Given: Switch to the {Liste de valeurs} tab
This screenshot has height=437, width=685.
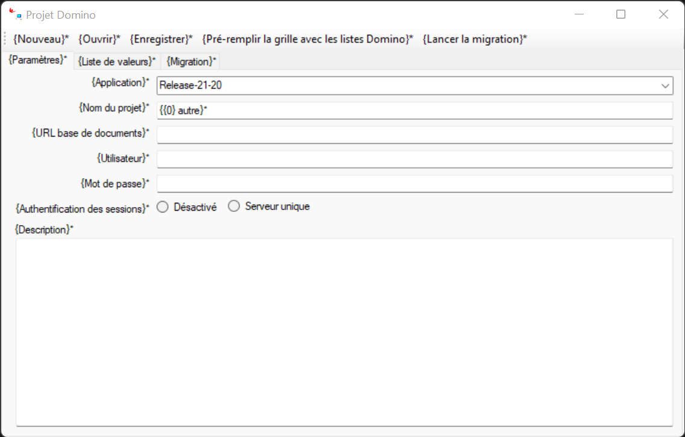Looking at the screenshot, I should coord(117,61).
